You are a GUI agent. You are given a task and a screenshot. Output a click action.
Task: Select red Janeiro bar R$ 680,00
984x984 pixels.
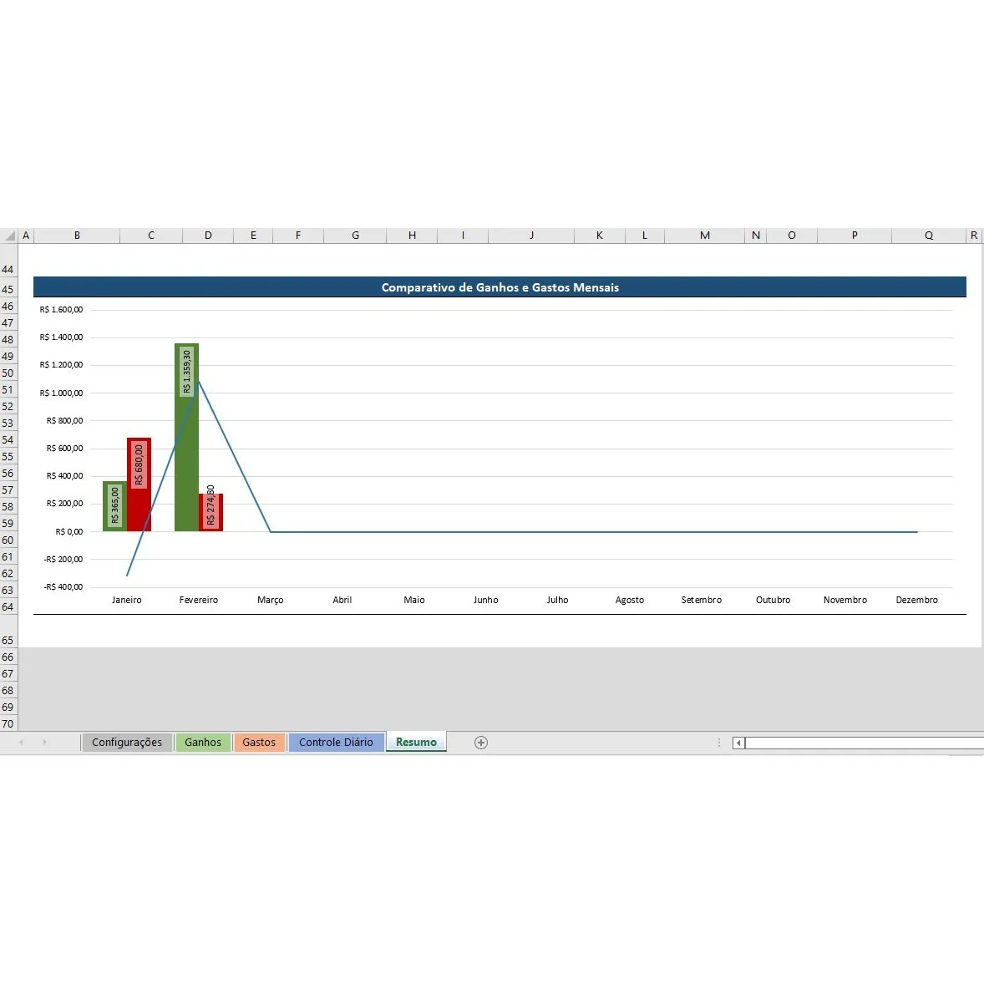click(x=139, y=484)
